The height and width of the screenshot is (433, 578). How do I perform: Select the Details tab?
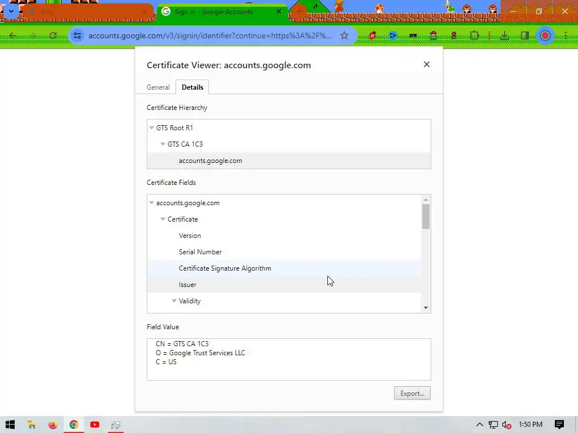[192, 87]
